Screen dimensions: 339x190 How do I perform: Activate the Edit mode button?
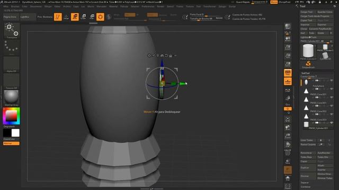click(58, 17)
